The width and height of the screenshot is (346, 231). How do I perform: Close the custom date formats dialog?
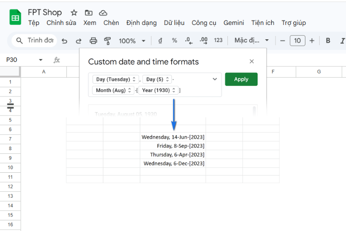click(251, 61)
